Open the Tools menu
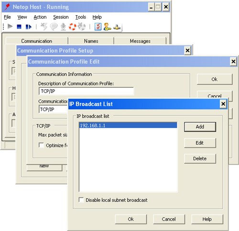Image resolution: width=239 pixels, height=231 pixels. pyautogui.click(x=81, y=17)
